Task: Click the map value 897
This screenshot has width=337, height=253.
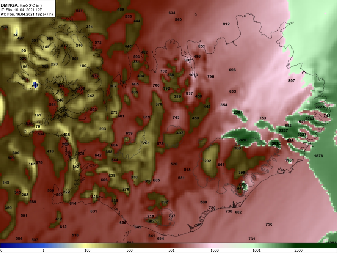Action: 292,81
